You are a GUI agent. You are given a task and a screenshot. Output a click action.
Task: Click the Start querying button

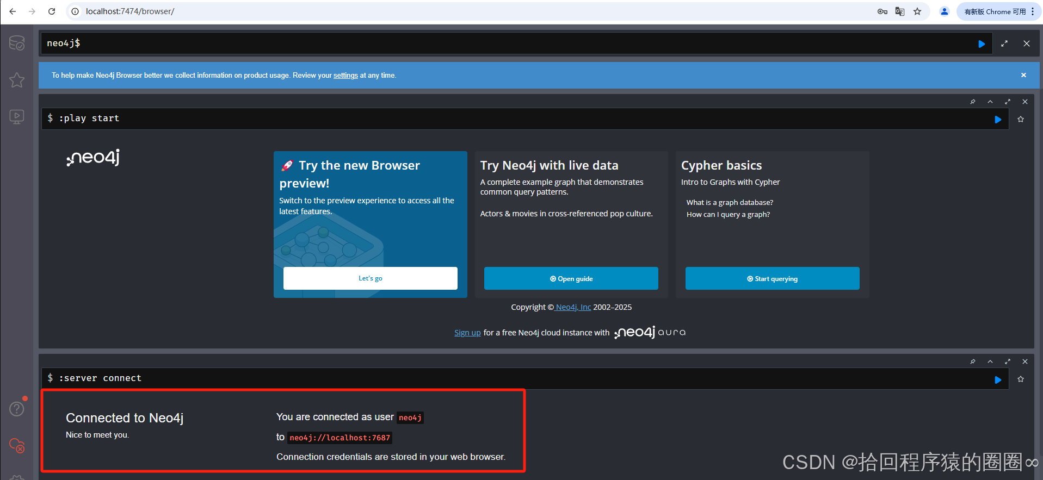tap(773, 278)
